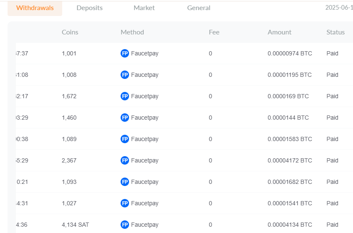Click the Method column header
Screen dimensions: 353x233
click(132, 32)
